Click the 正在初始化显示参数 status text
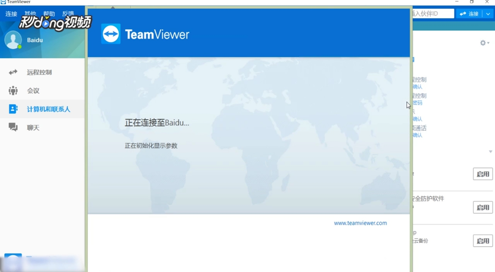Screen dimensions: 495x272 click(151, 145)
